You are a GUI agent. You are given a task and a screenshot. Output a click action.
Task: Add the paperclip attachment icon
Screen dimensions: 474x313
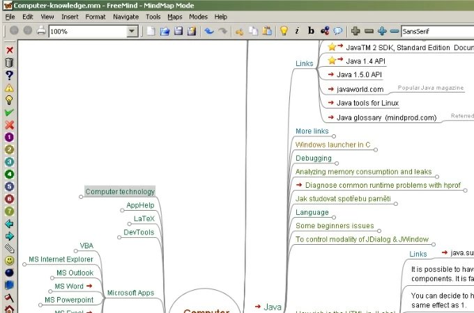point(9,248)
